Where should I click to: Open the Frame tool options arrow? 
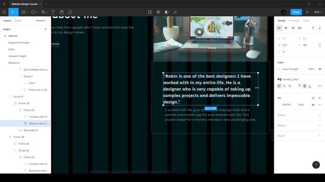point(27,12)
